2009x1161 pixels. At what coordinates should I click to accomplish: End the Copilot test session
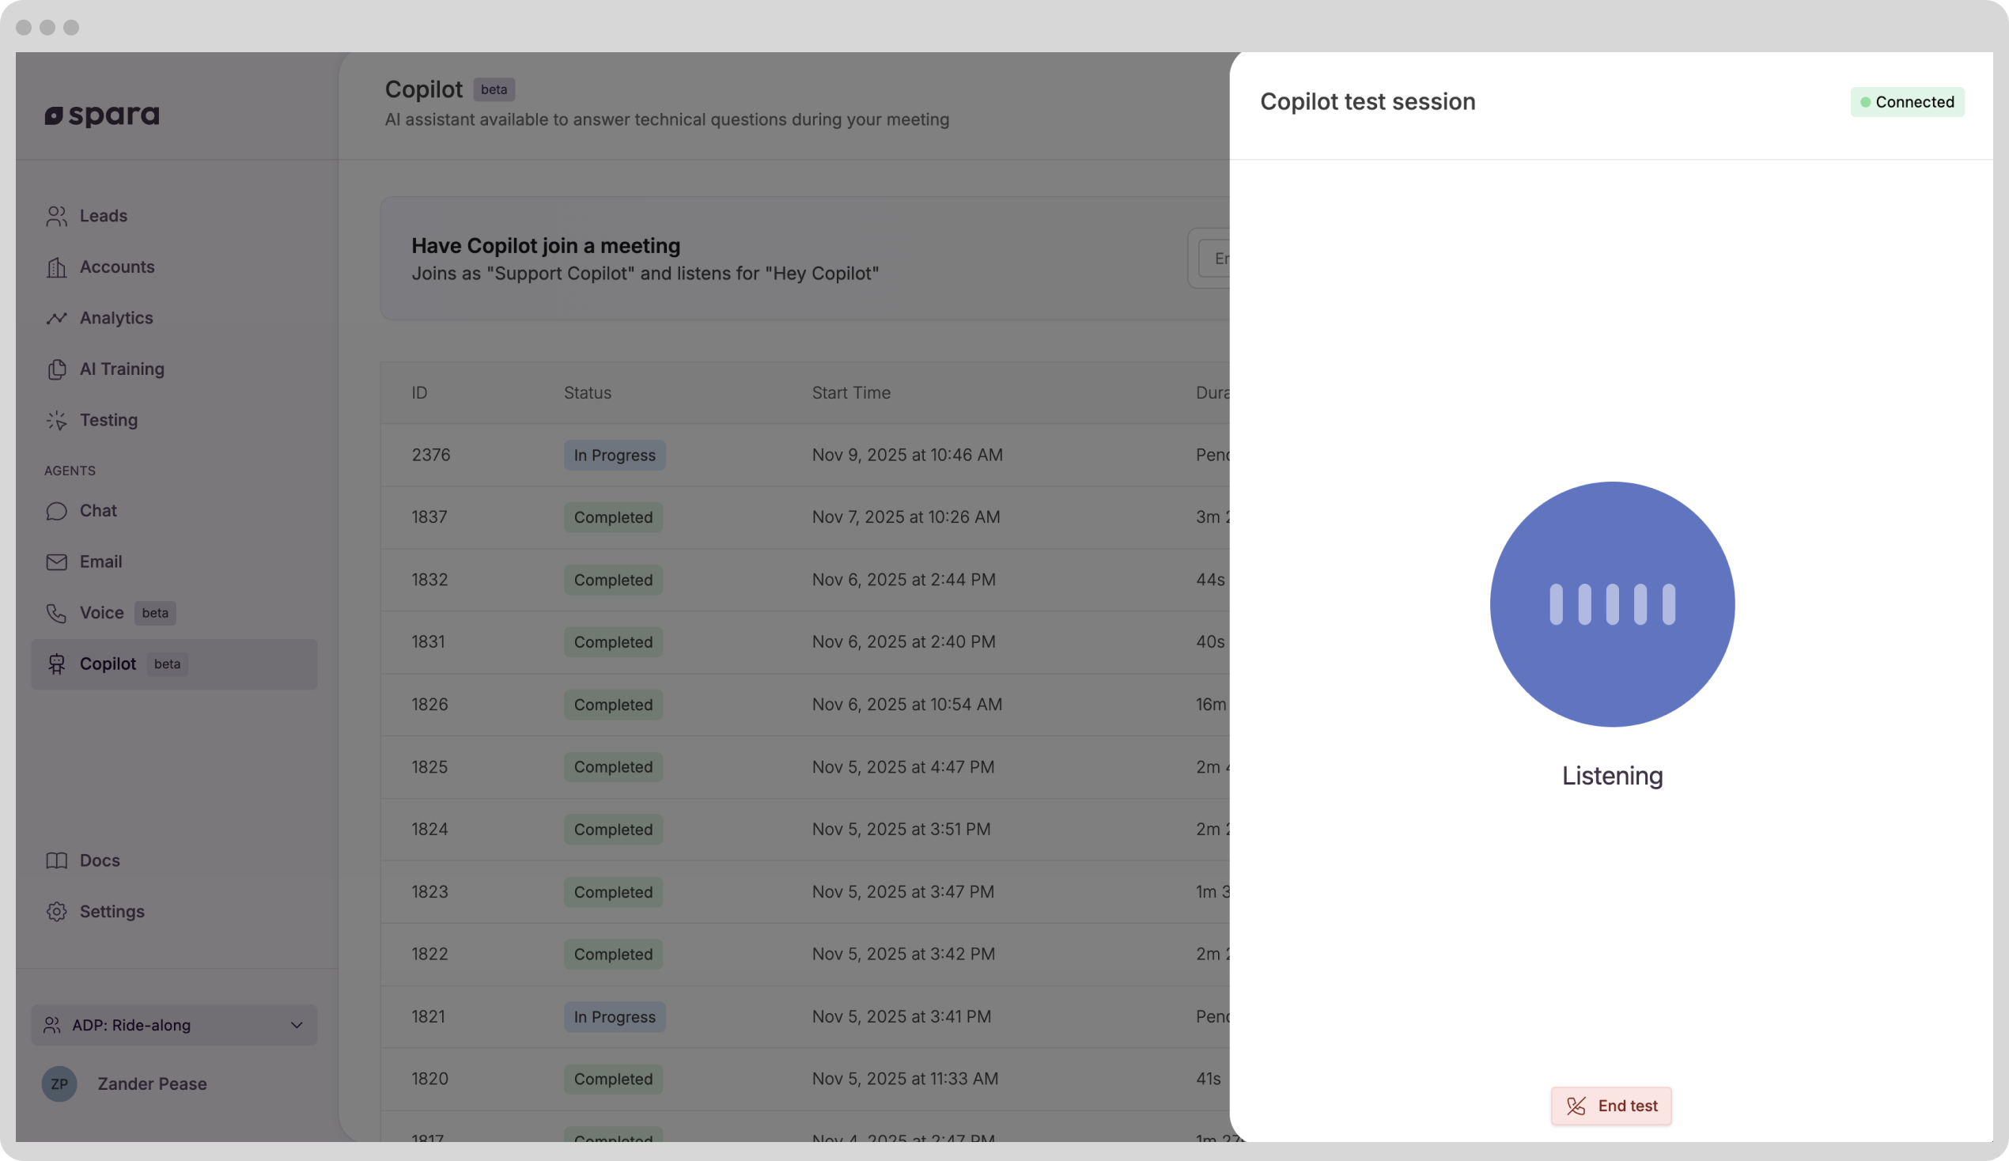coord(1610,1106)
